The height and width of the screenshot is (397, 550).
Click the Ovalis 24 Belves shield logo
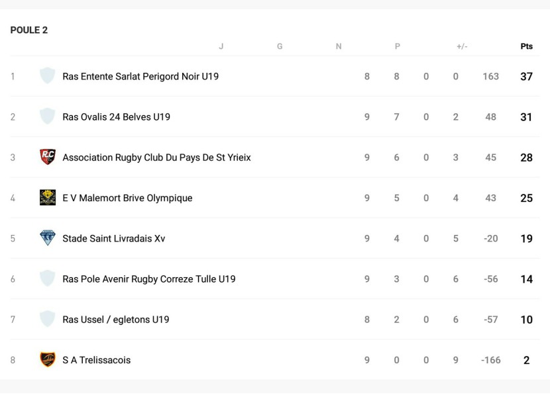pos(48,116)
